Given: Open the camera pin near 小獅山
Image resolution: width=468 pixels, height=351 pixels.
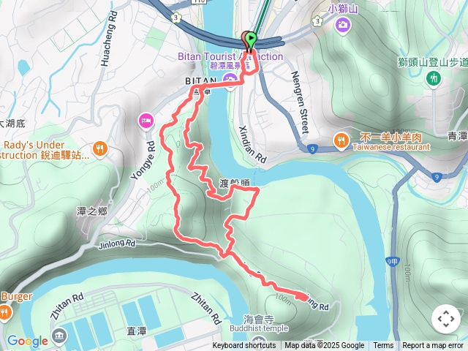Looking at the screenshot, I should pyautogui.click(x=343, y=25).
